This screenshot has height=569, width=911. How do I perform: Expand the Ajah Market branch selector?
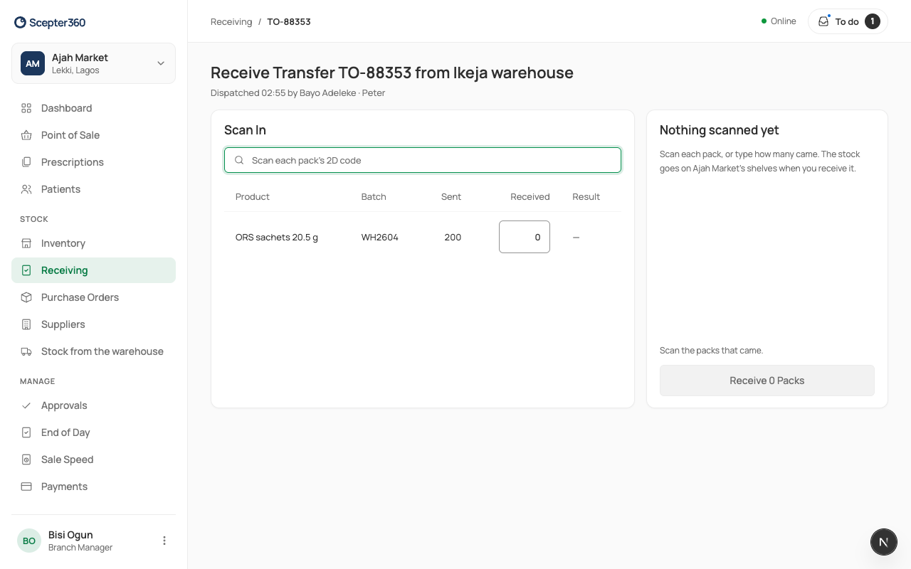93,63
